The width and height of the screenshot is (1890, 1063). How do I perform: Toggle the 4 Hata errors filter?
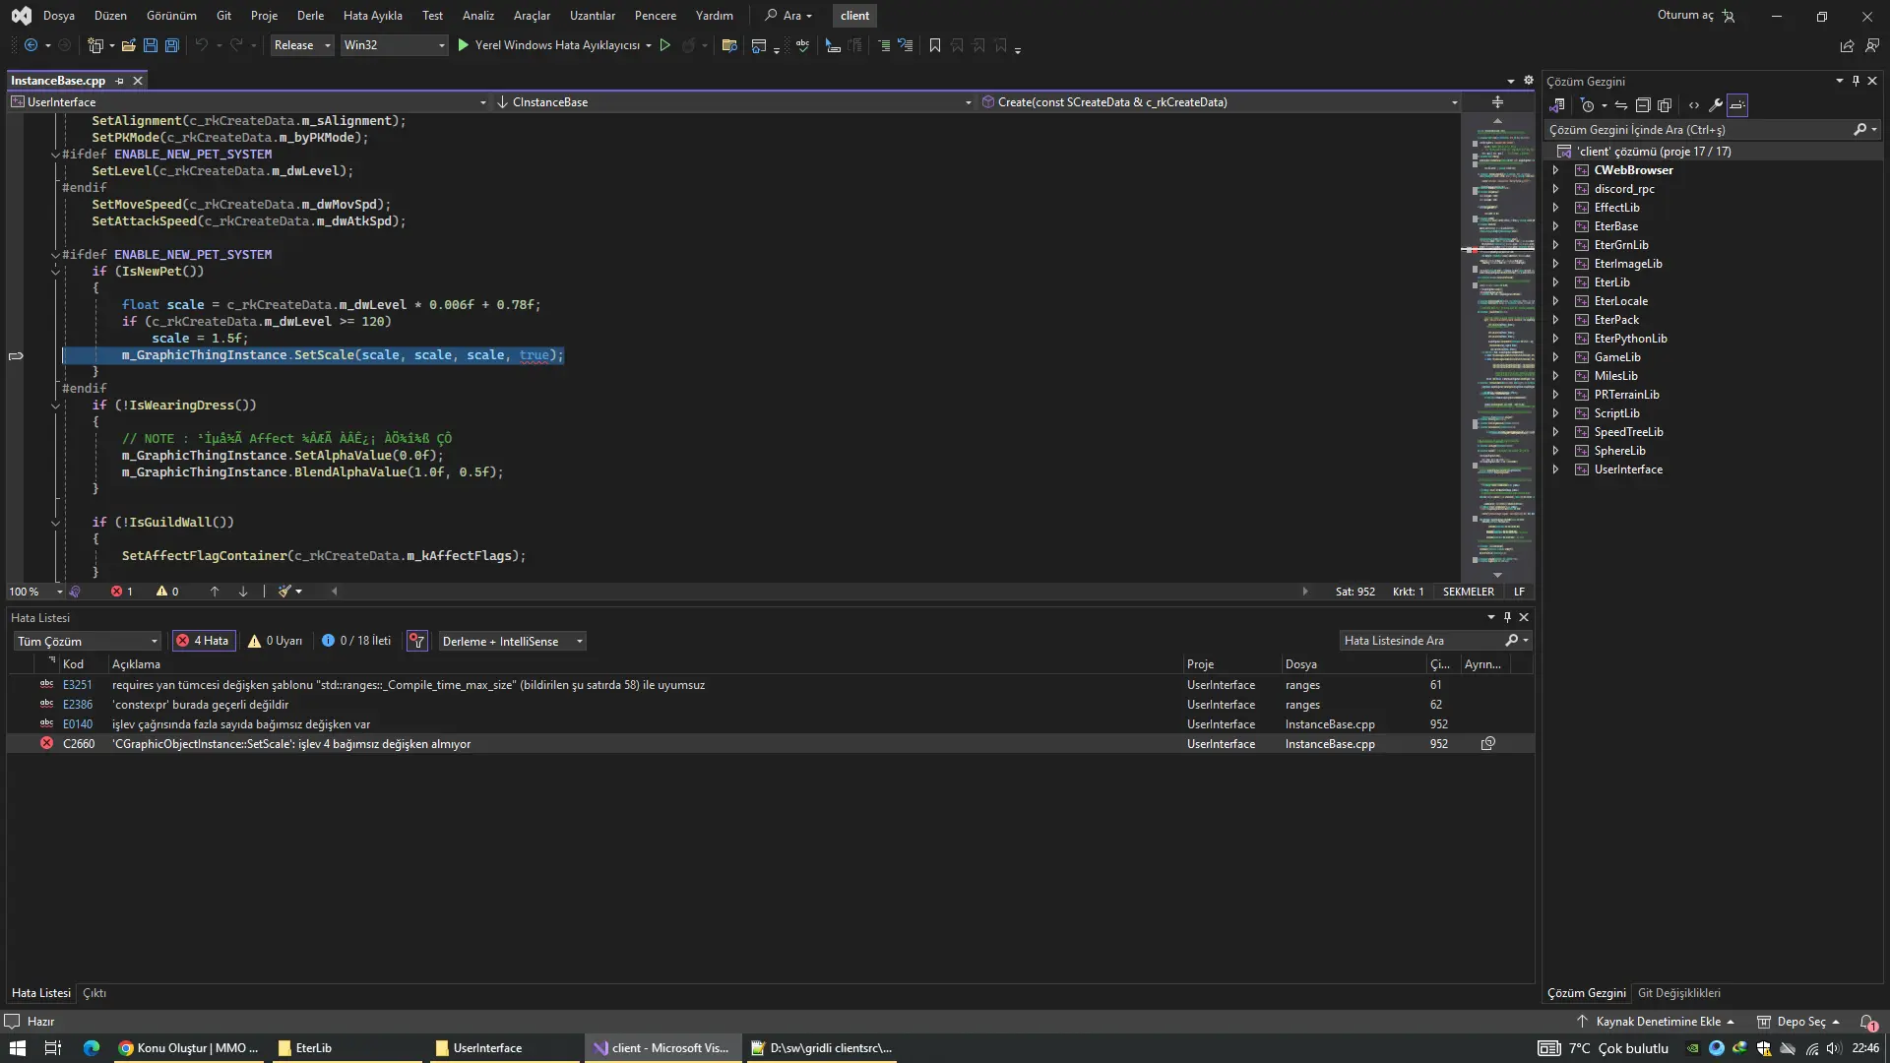pyautogui.click(x=203, y=641)
